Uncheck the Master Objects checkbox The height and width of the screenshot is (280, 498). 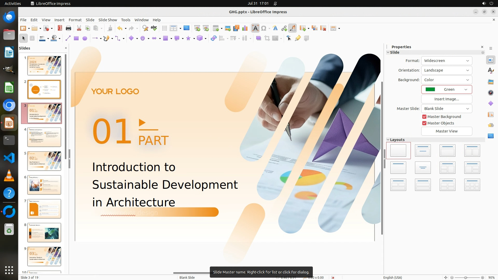tap(424, 123)
